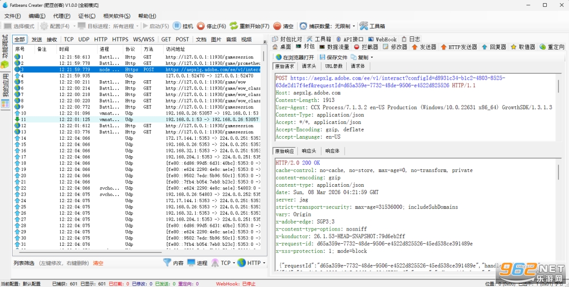Toggle the POST method filter
Image resolution: width=569 pixels, height=287 pixels.
(183, 39)
